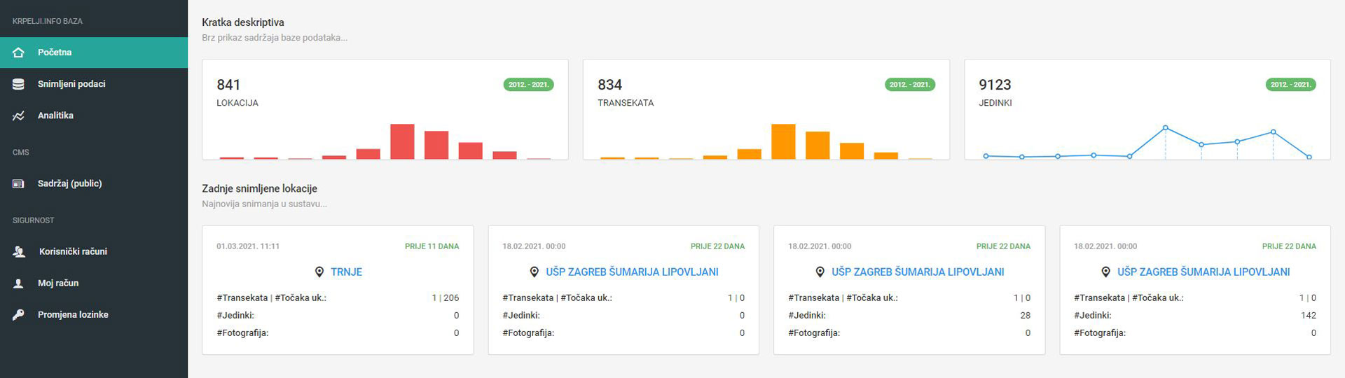
Task: Open UŠP Zagreb Šumarija Lipovljani link with 142 jedinki
Action: point(1203,272)
